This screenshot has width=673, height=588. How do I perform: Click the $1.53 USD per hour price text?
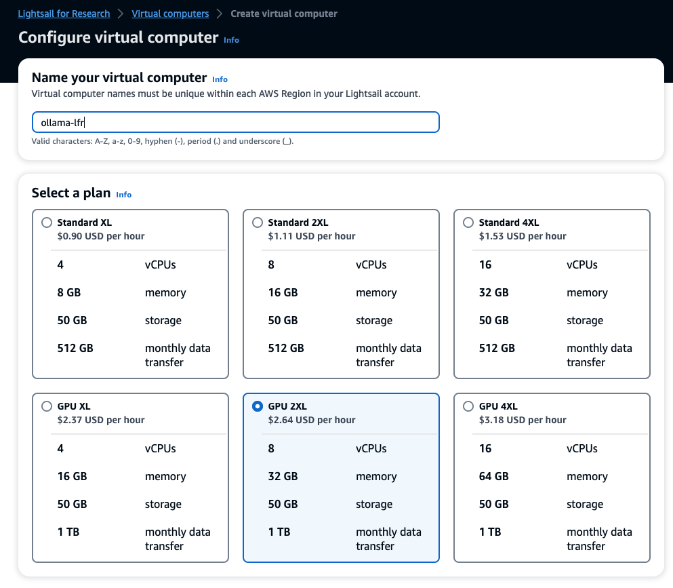(x=523, y=236)
